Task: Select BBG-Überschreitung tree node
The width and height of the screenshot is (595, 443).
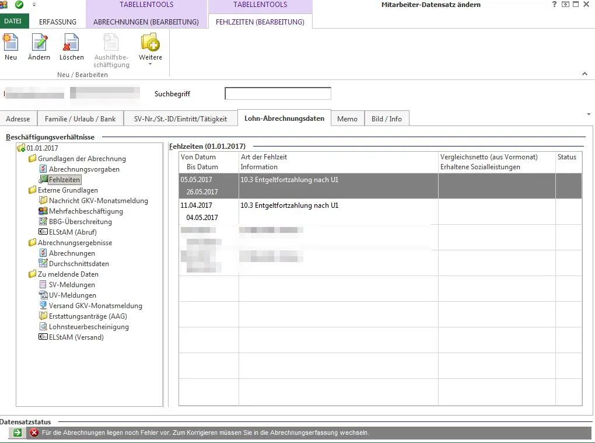Action: (x=80, y=222)
